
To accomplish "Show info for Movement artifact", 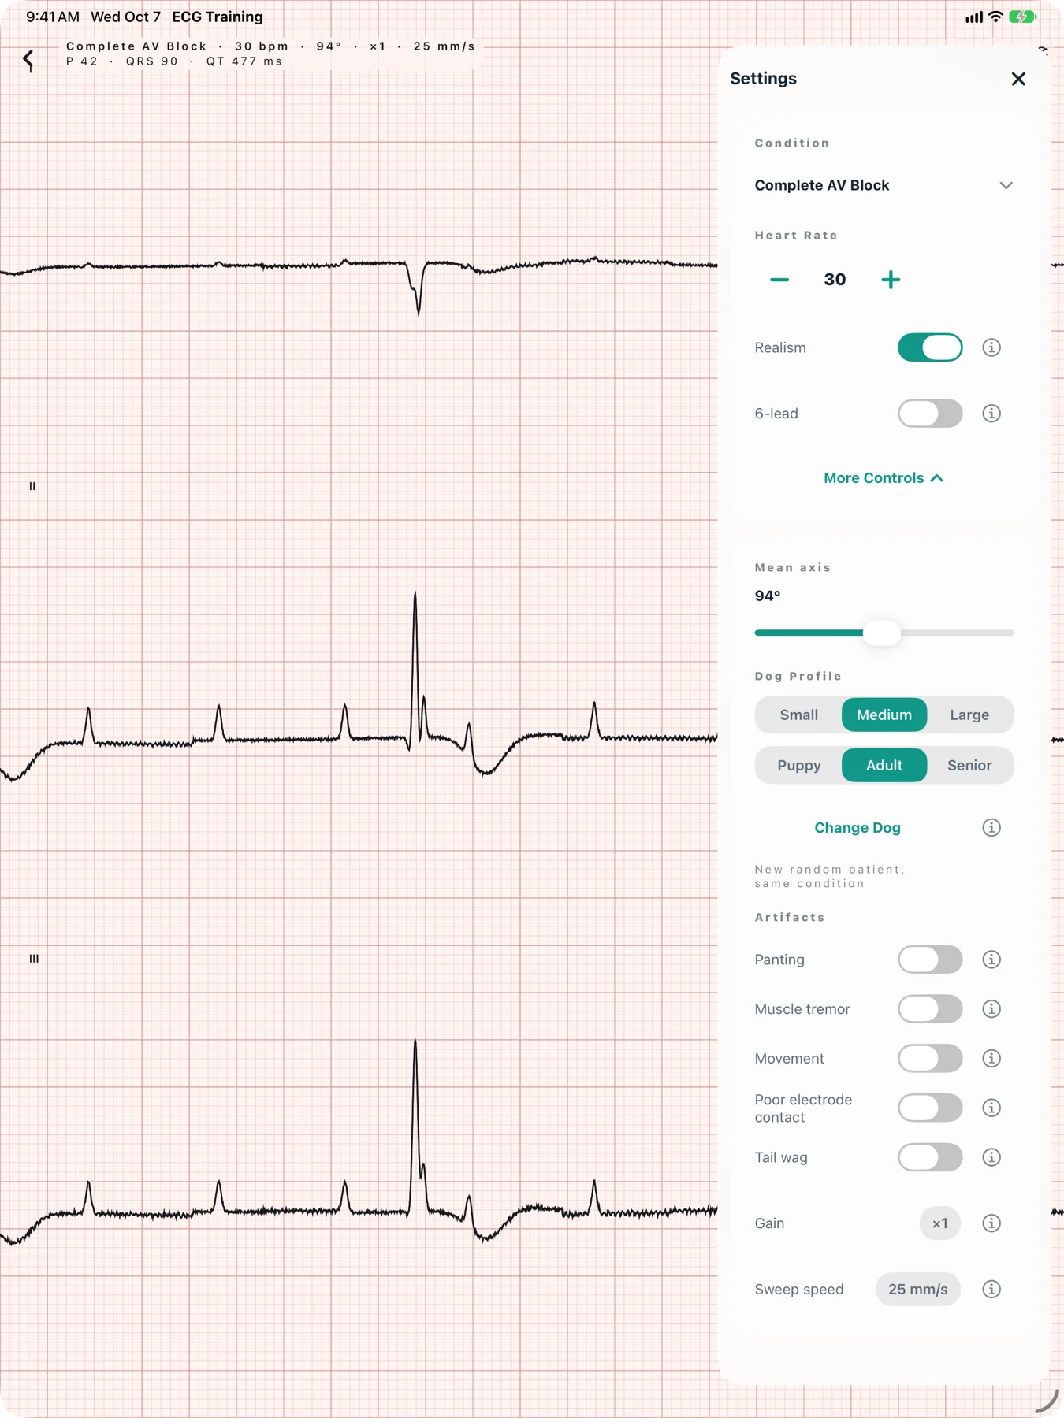I will point(991,1058).
